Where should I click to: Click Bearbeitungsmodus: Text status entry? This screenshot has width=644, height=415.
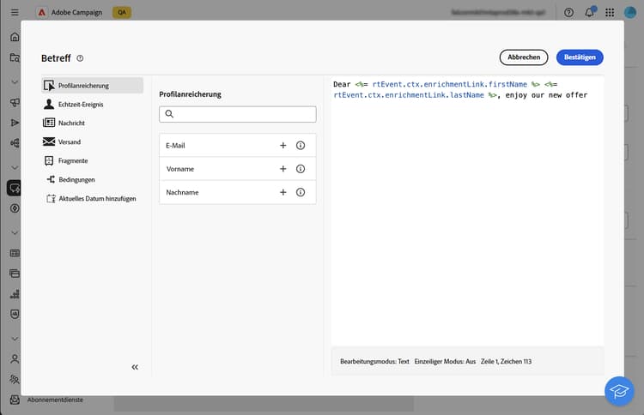click(x=374, y=361)
